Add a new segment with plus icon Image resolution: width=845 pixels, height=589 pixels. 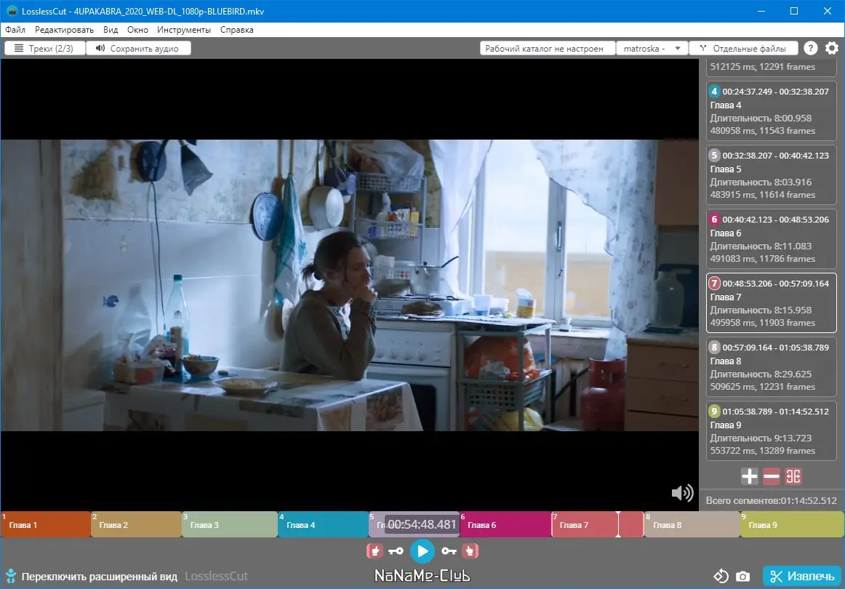[749, 476]
